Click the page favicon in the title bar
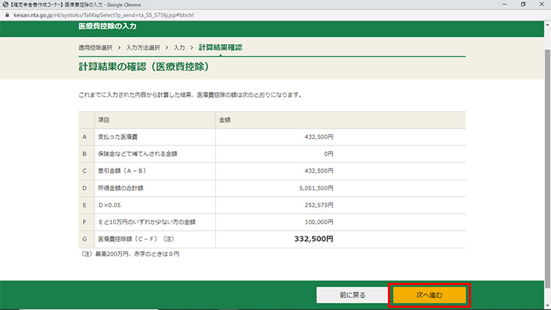Screen dimensions: 551x310 click(5, 4)
